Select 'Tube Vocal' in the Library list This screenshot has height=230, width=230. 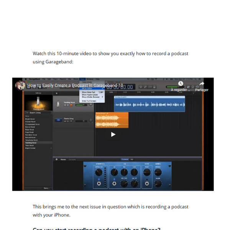pos(30,145)
